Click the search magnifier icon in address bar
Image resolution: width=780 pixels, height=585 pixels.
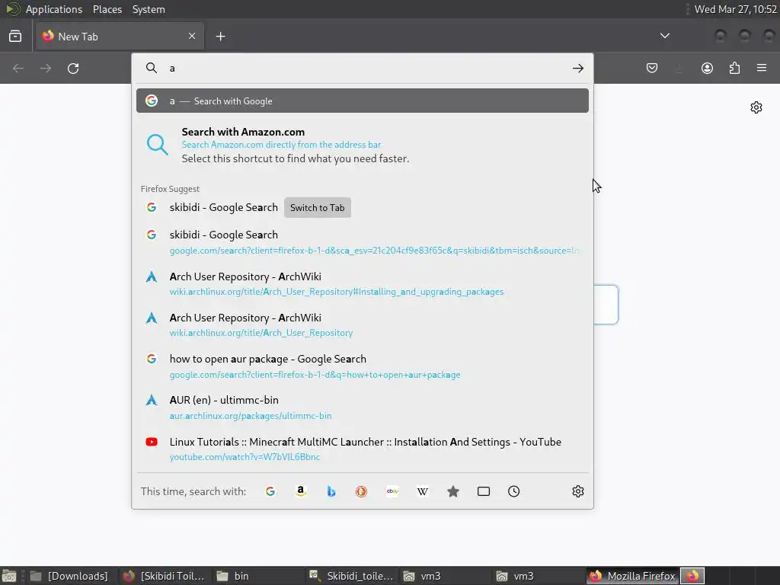coord(152,68)
